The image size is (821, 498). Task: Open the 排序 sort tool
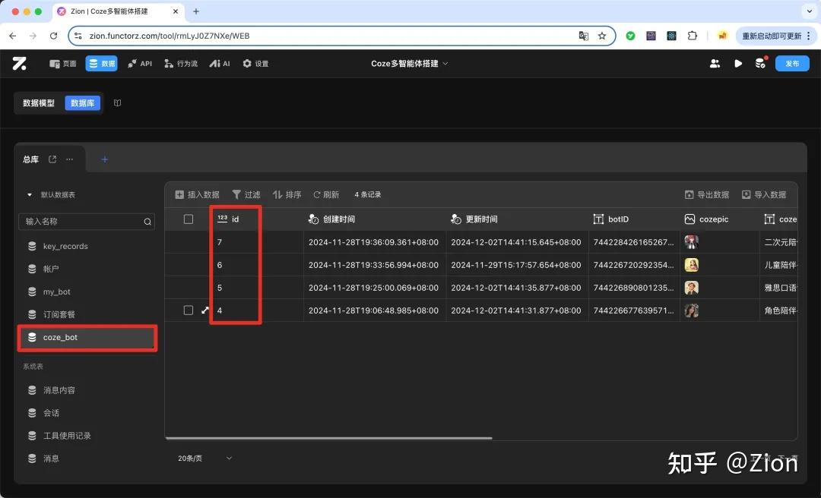pos(287,194)
